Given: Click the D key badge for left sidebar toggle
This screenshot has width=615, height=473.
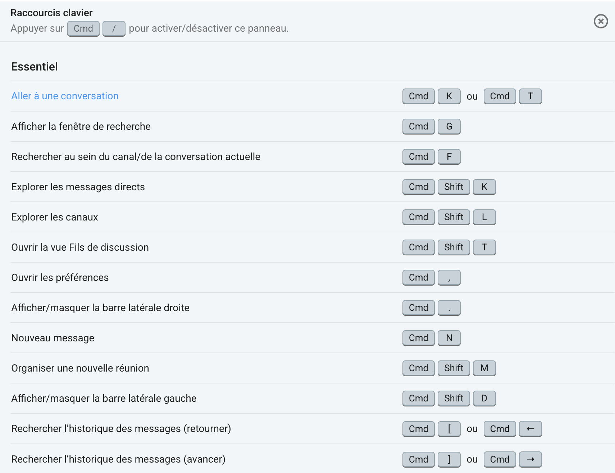Looking at the screenshot, I should coord(484,398).
